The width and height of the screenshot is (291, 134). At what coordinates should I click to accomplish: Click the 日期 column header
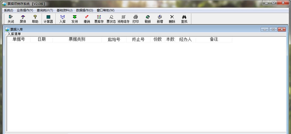point(42,39)
